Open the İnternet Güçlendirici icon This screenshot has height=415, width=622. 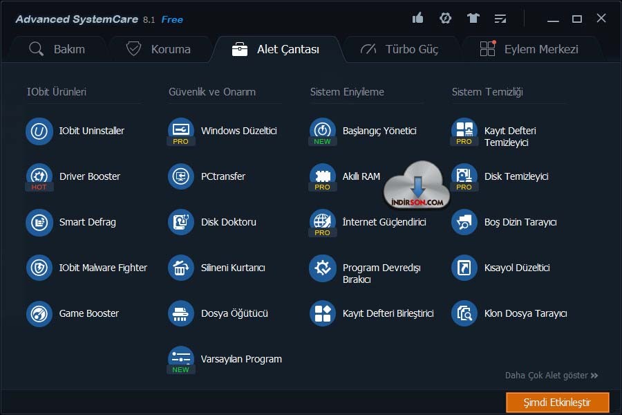tap(323, 223)
